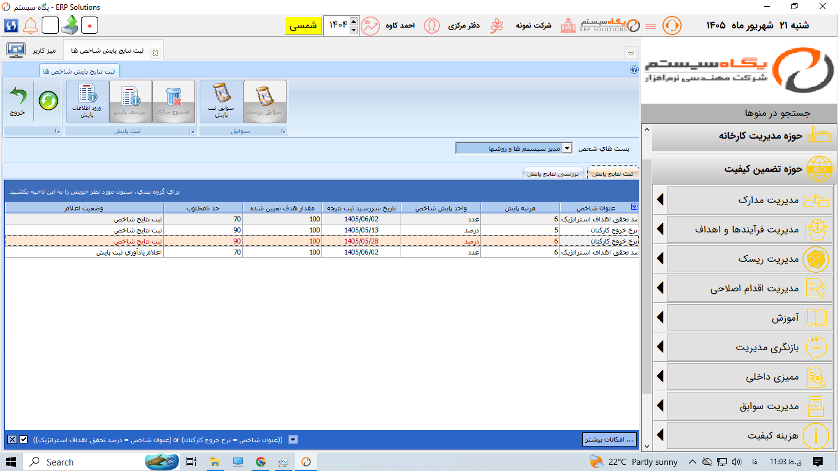Click the notification bell icon

[31, 26]
